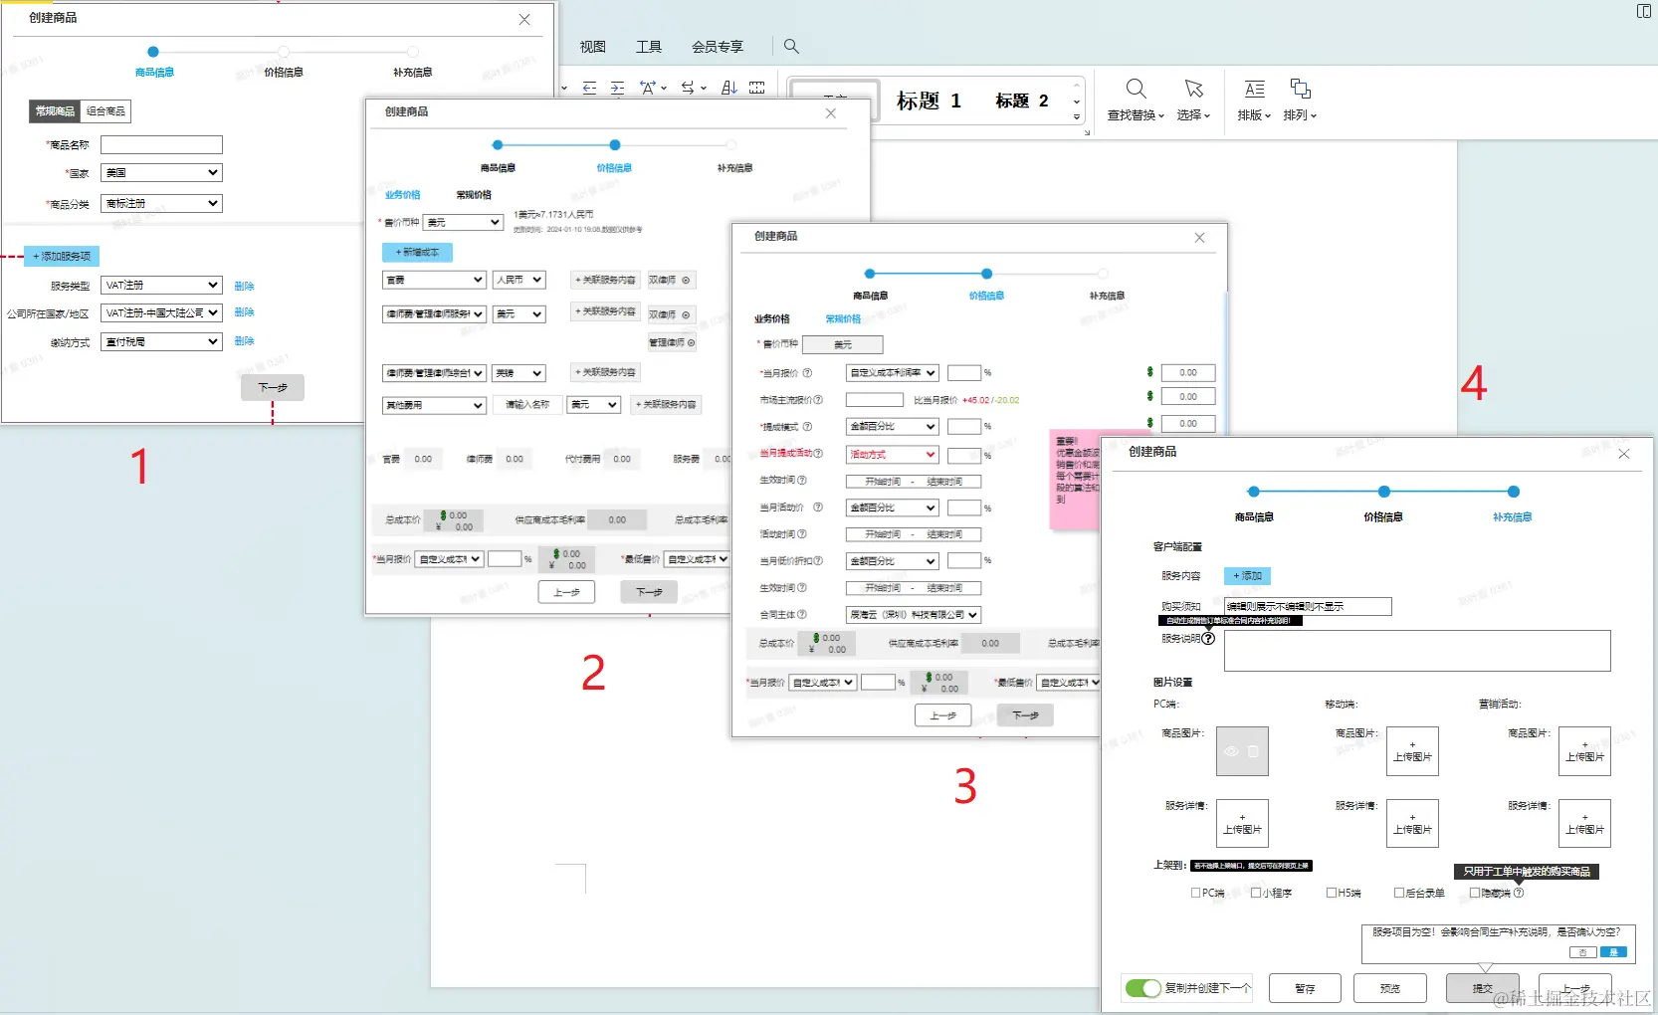Click the 新增成本 button

click(x=417, y=253)
